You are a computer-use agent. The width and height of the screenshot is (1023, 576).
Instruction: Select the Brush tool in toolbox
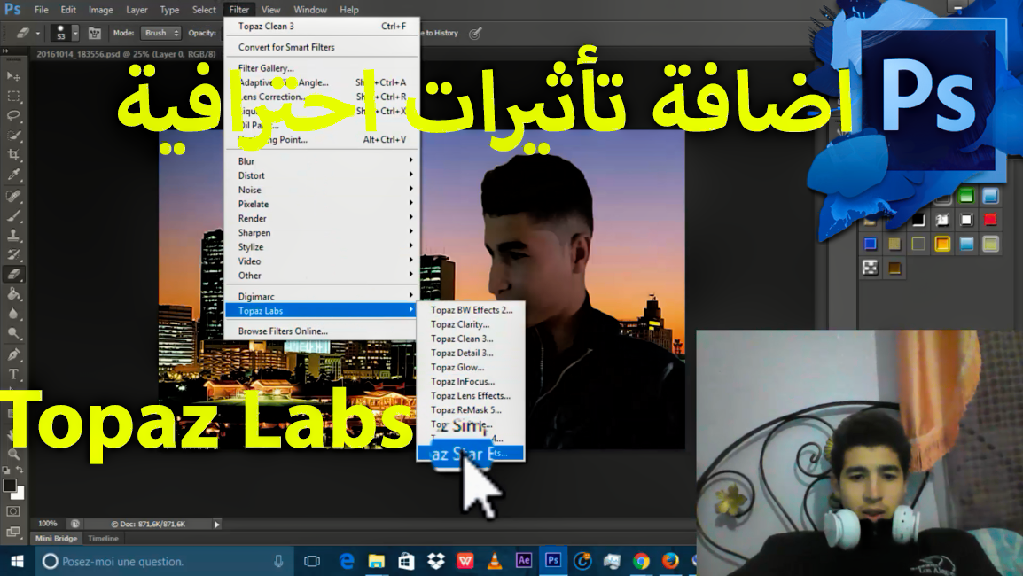point(13,216)
